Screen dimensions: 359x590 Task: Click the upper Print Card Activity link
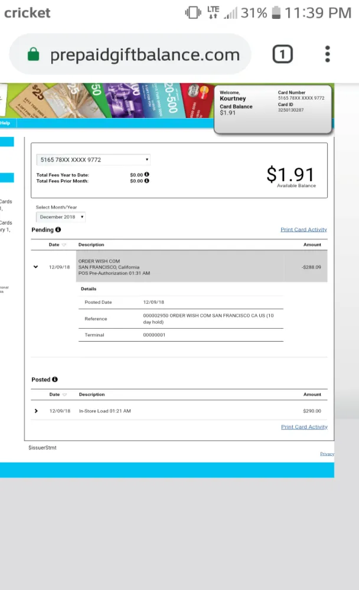(303, 230)
